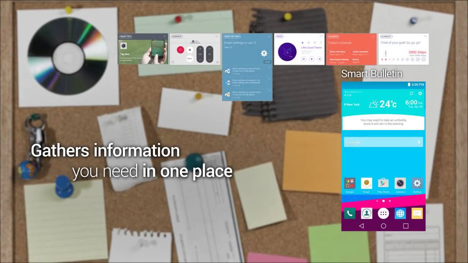Open the Setting app on home screen

[x=417, y=183]
